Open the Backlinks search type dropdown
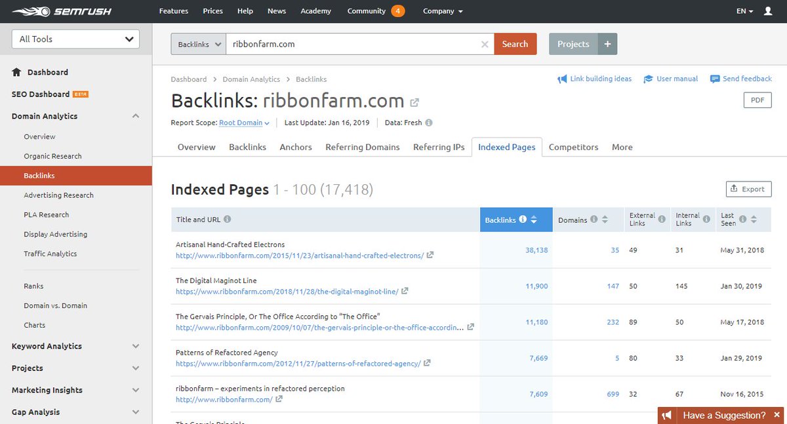Screen dimensions: 787x424 198,44
